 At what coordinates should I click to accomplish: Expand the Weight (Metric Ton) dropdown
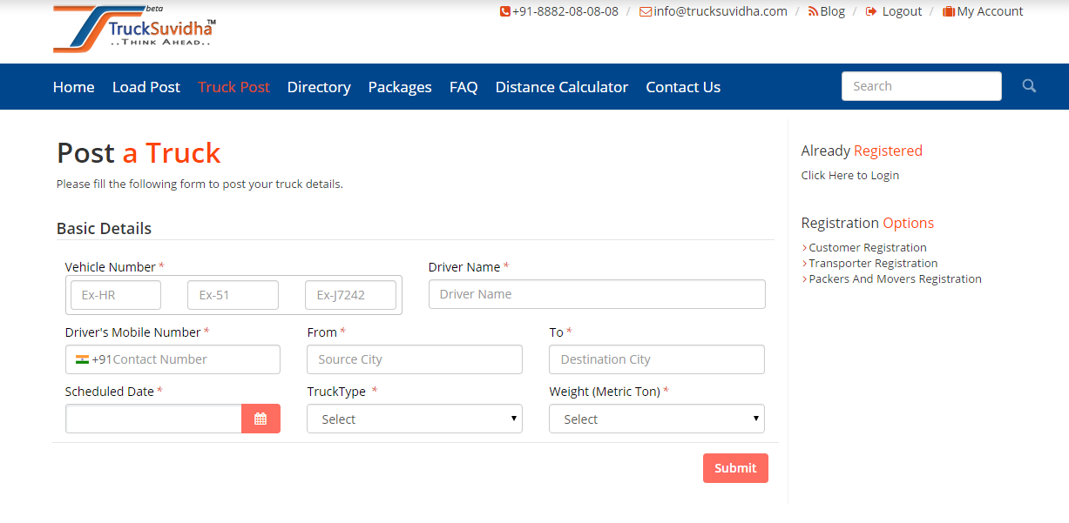657,419
